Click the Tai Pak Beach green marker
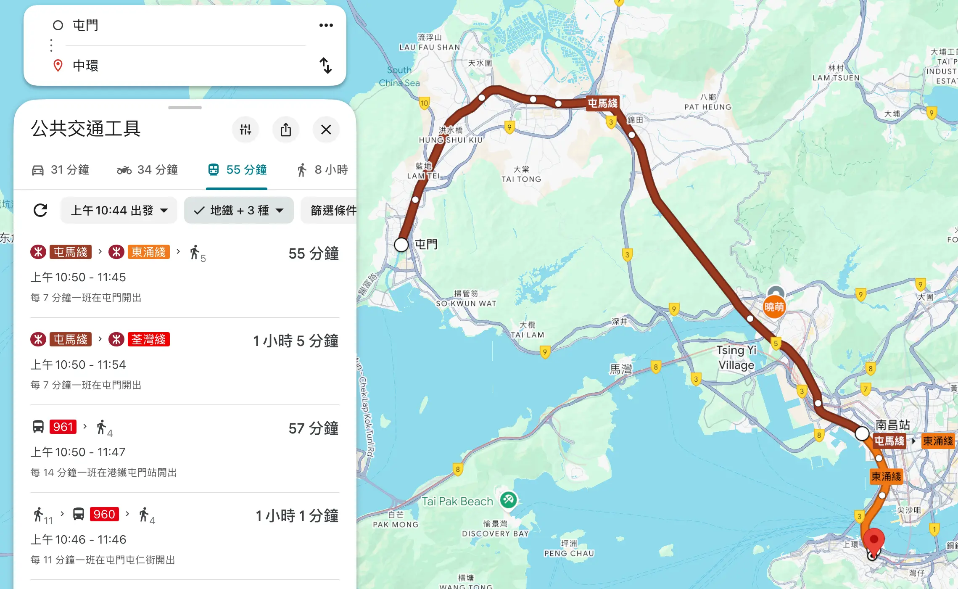Image resolution: width=958 pixels, height=589 pixels. pos(509,500)
